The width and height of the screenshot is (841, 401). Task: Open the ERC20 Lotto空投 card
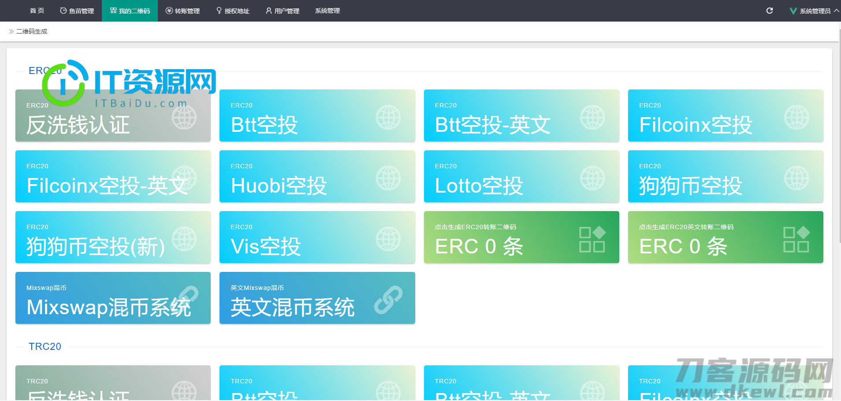tap(521, 176)
